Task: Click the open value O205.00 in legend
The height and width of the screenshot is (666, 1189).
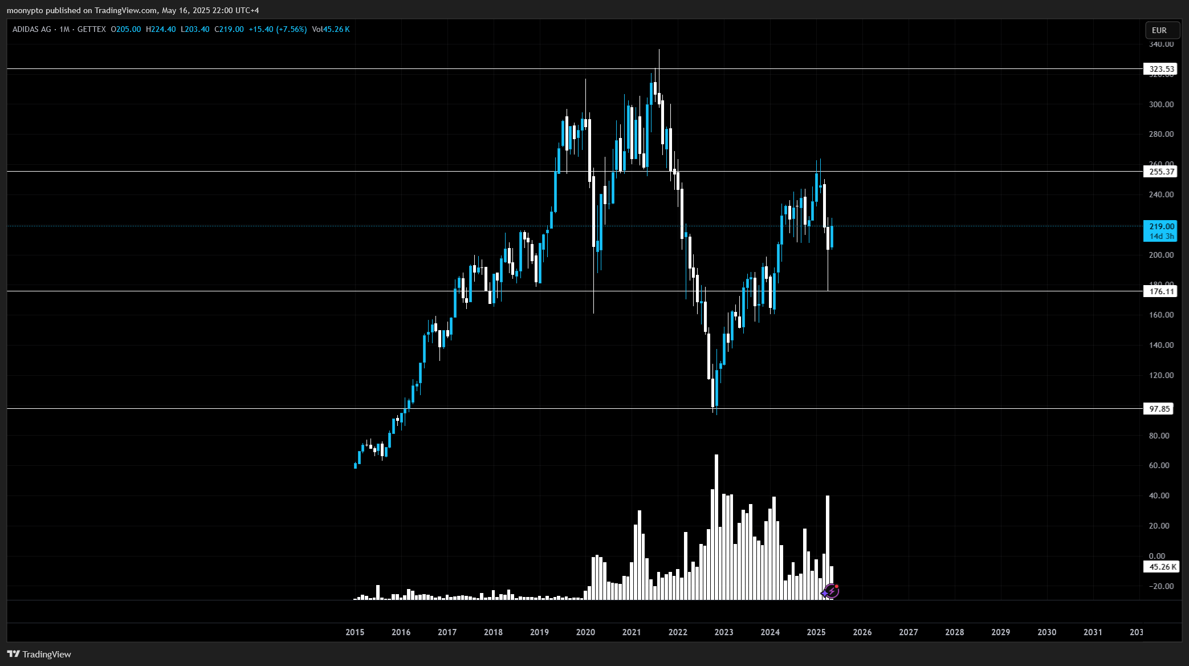Action: (x=125, y=29)
